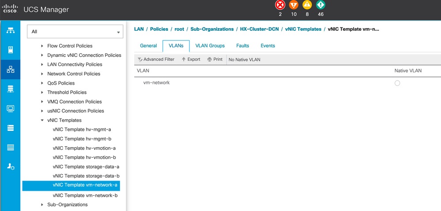Click the red critical faults icon

280,5
